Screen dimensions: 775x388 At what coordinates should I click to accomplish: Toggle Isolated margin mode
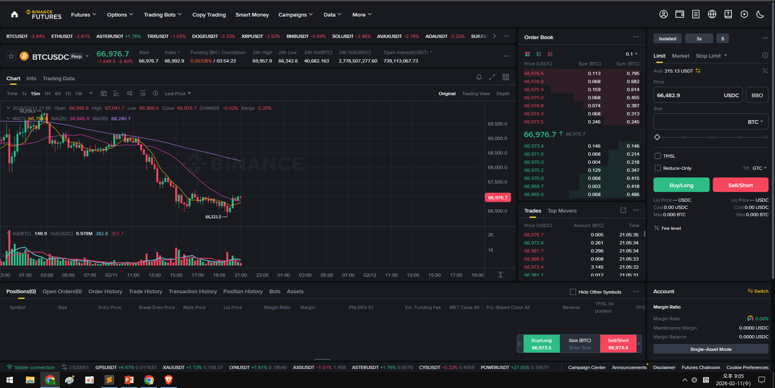[x=668, y=39]
